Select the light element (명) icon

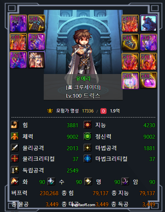88,181
